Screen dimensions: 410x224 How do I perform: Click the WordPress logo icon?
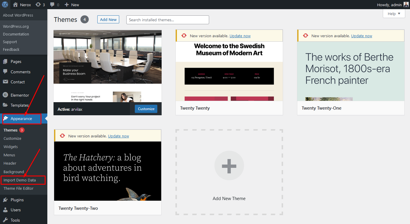5,4
